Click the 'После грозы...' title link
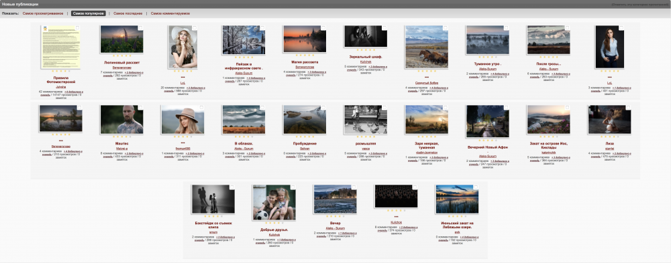This screenshot has width=671, height=263. (549, 64)
